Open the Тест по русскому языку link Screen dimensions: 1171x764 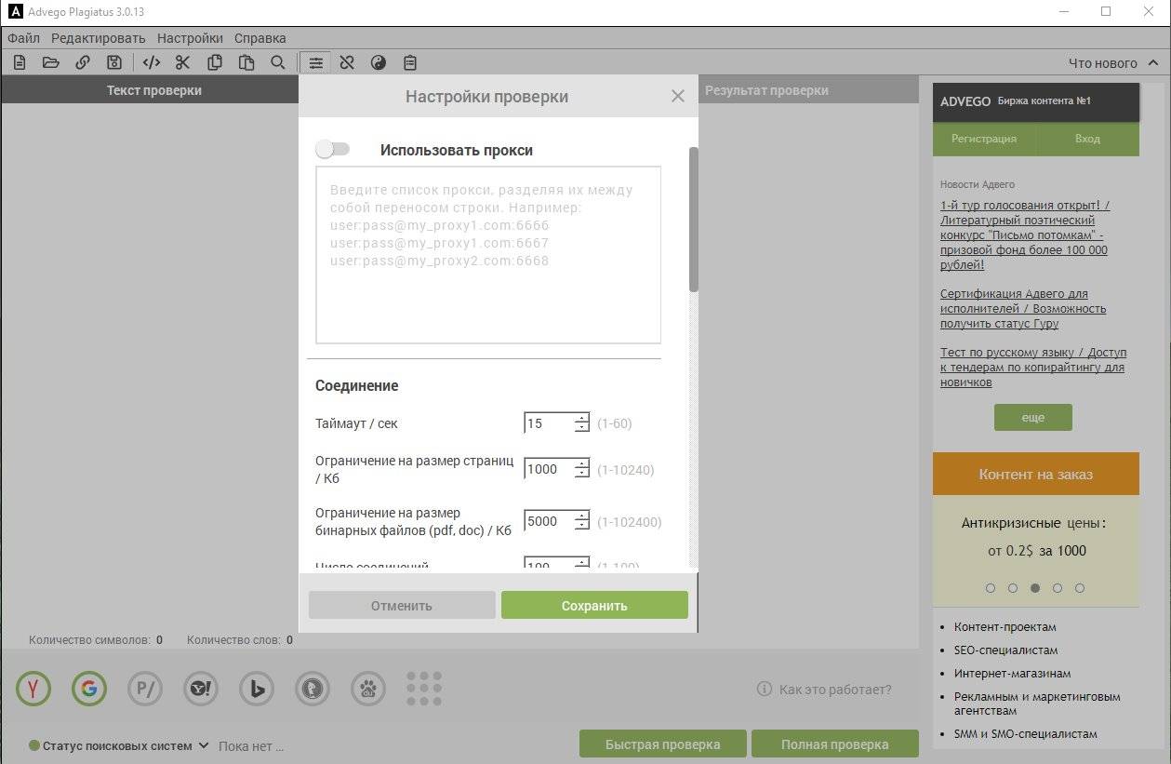tap(1033, 368)
